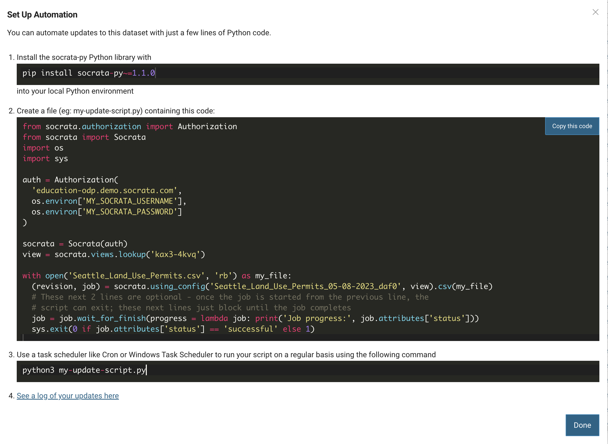
Task: Click the job.wait_for_finish code line
Action: pyautogui.click(x=255, y=318)
